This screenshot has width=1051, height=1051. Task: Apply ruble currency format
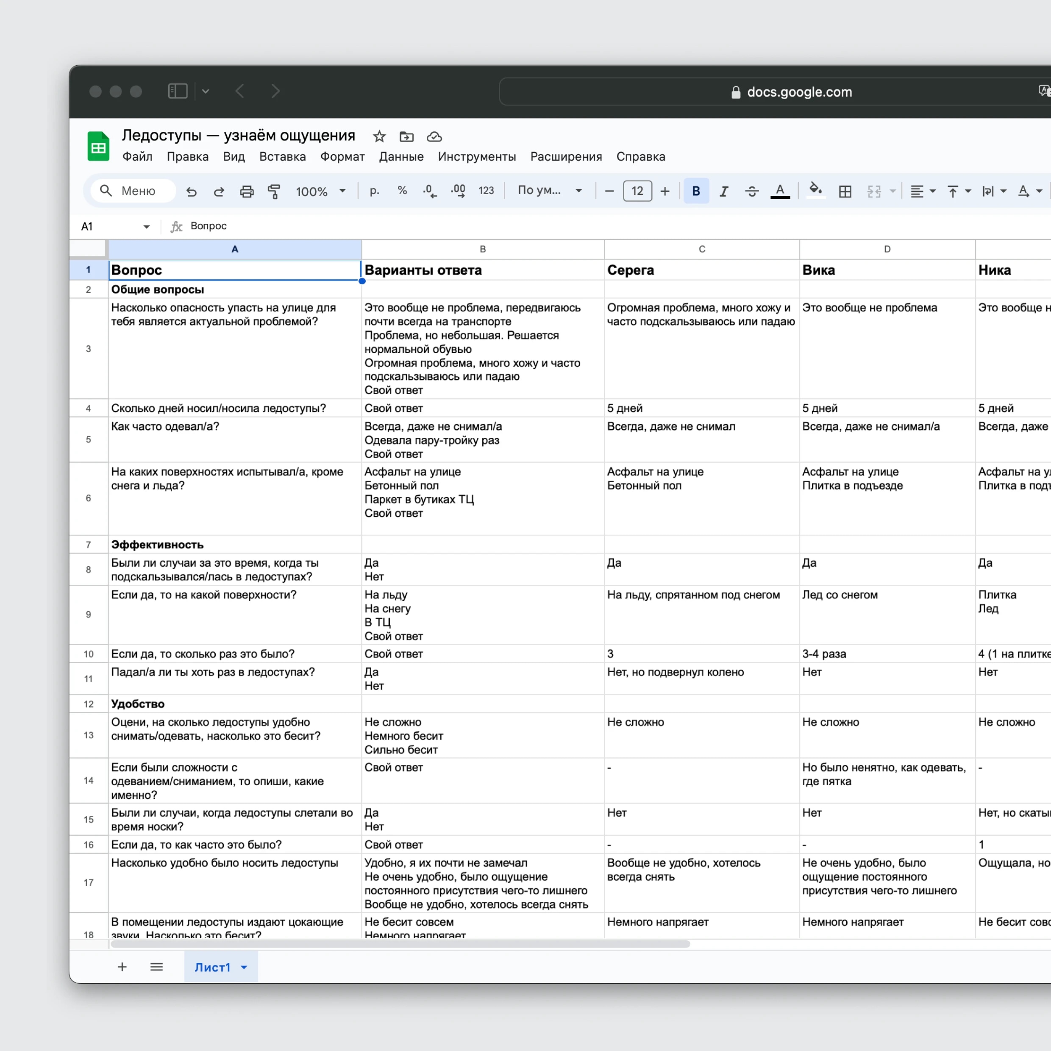pos(374,191)
